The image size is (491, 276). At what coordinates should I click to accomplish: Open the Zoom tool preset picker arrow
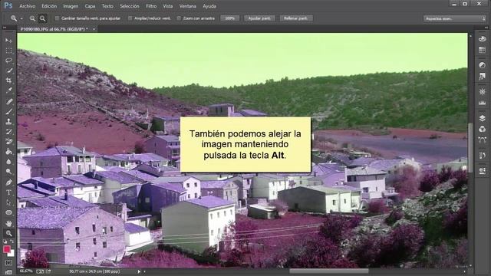point(21,18)
